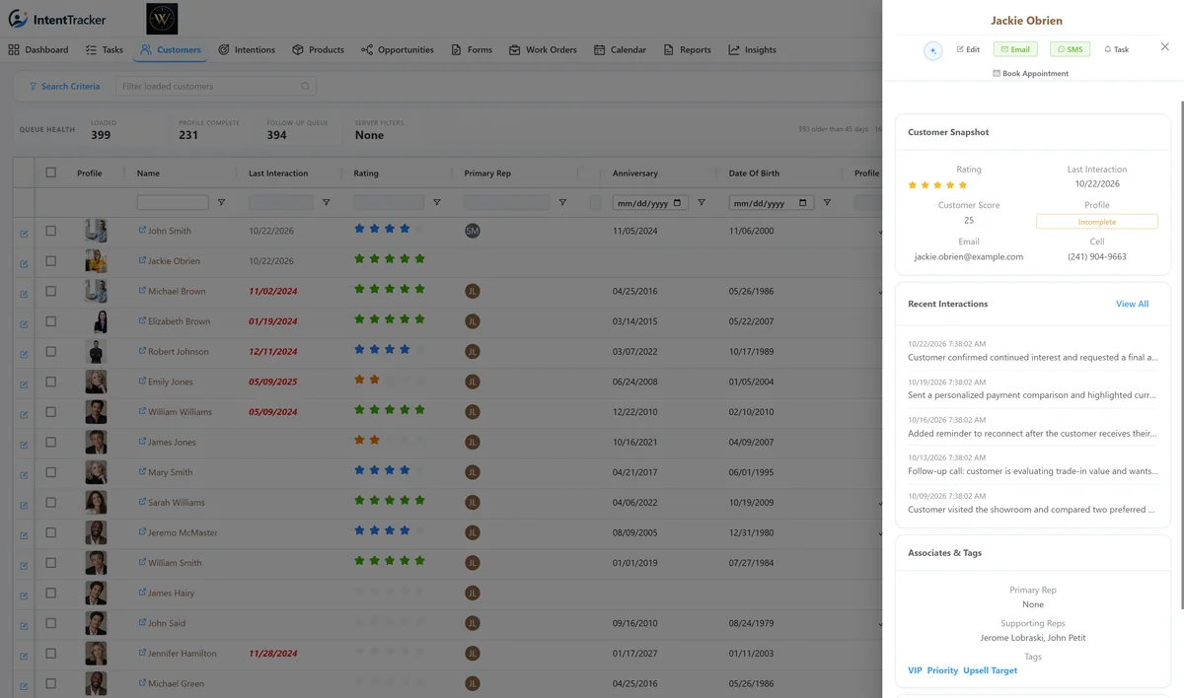Image resolution: width=1184 pixels, height=698 pixels.
Task: Click the edit icon for Jackie Obrien row
Action: coord(24,263)
